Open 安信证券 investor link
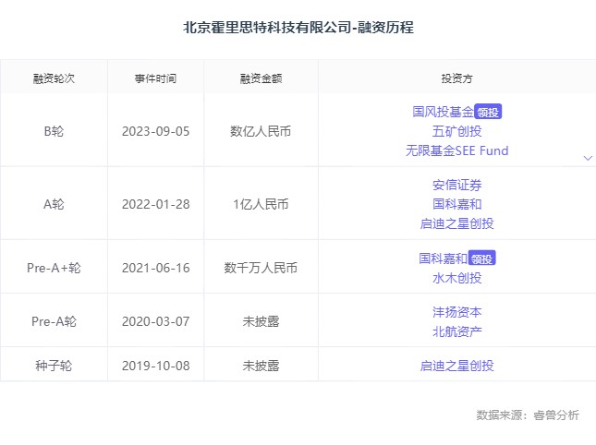The height and width of the screenshot is (445, 596). [456, 185]
